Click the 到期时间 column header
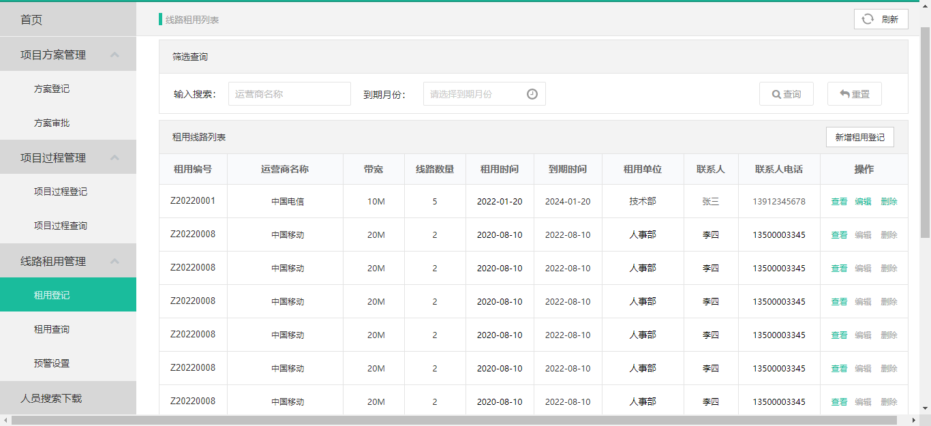This screenshot has width=931, height=426. click(x=568, y=169)
